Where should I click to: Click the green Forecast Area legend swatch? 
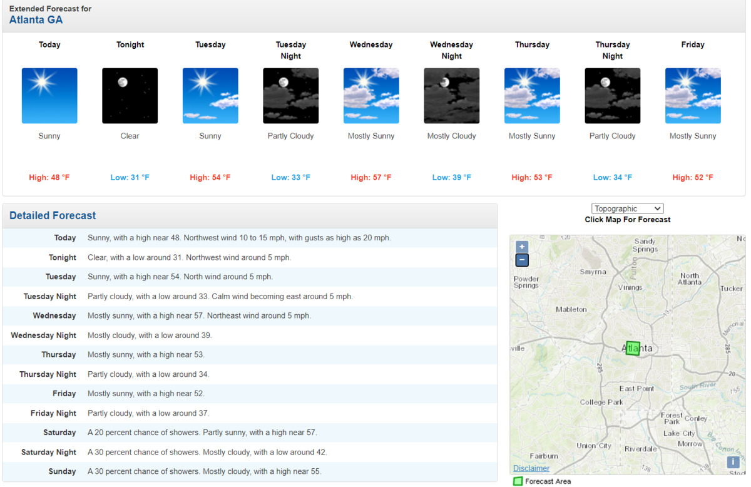click(x=518, y=481)
